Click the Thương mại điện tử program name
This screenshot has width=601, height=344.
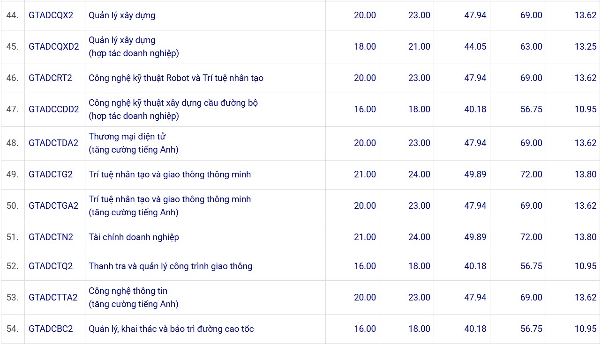[128, 137]
